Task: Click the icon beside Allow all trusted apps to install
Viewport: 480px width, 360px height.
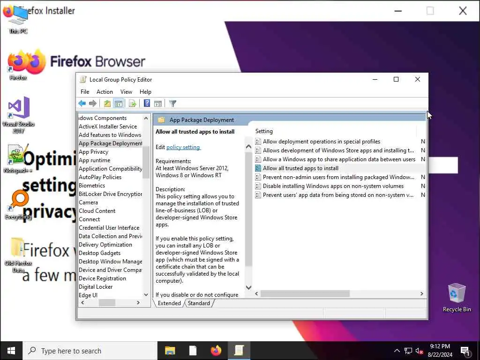Action: [x=258, y=168]
